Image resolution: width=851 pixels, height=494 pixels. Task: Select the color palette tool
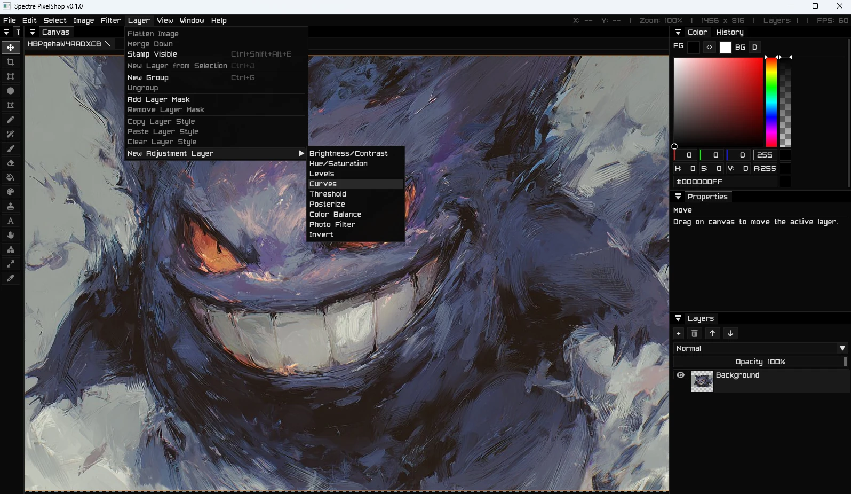tap(10, 192)
